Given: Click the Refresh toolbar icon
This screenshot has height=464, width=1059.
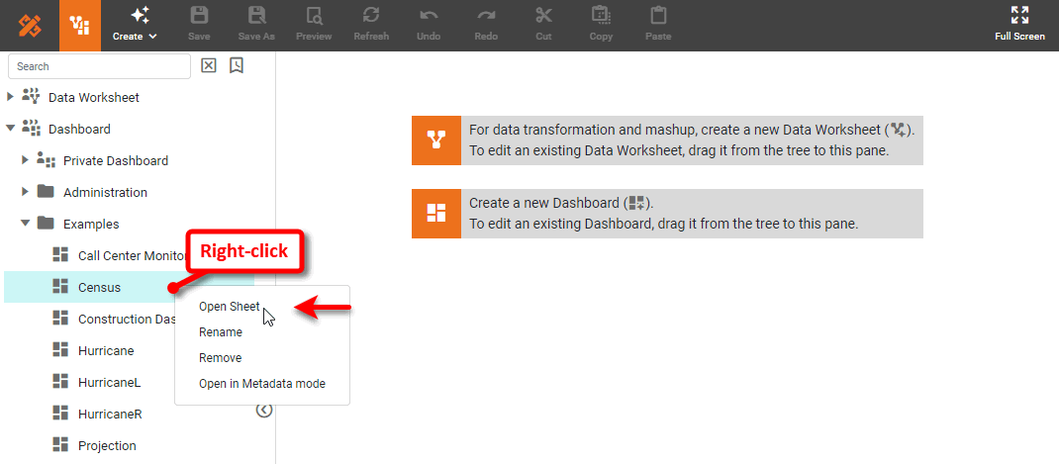Looking at the screenshot, I should tap(371, 16).
